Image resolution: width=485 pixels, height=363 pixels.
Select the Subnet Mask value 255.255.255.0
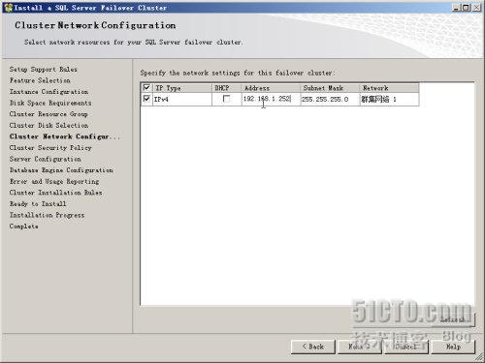(330, 99)
